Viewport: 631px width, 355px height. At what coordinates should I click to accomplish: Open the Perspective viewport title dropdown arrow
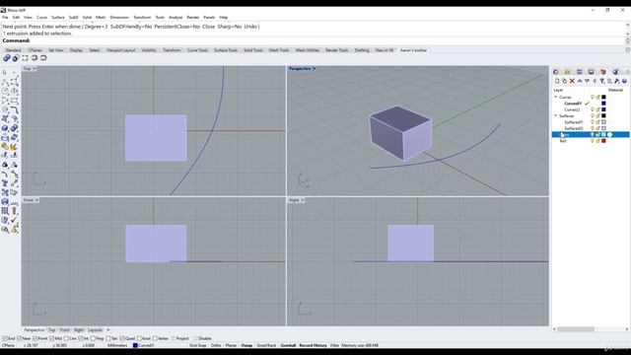pyautogui.click(x=315, y=69)
